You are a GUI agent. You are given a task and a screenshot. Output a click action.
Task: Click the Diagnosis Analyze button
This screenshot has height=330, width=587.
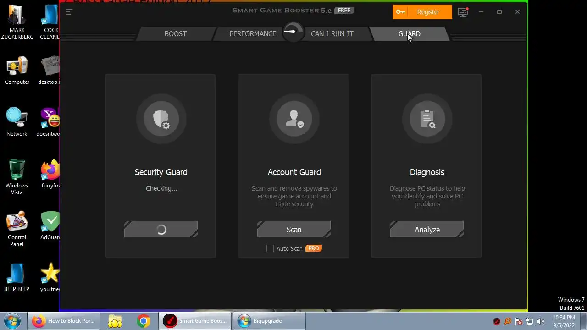point(427,230)
